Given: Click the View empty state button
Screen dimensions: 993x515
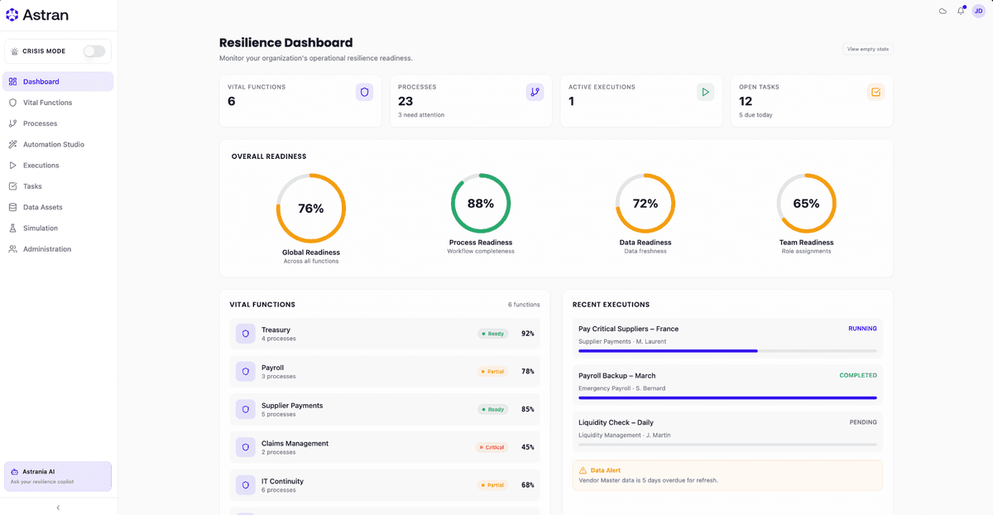Looking at the screenshot, I should [868, 49].
